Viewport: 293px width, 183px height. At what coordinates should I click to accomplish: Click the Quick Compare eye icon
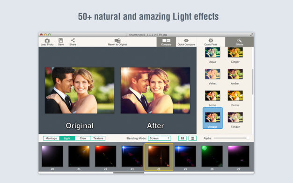tap(186, 40)
